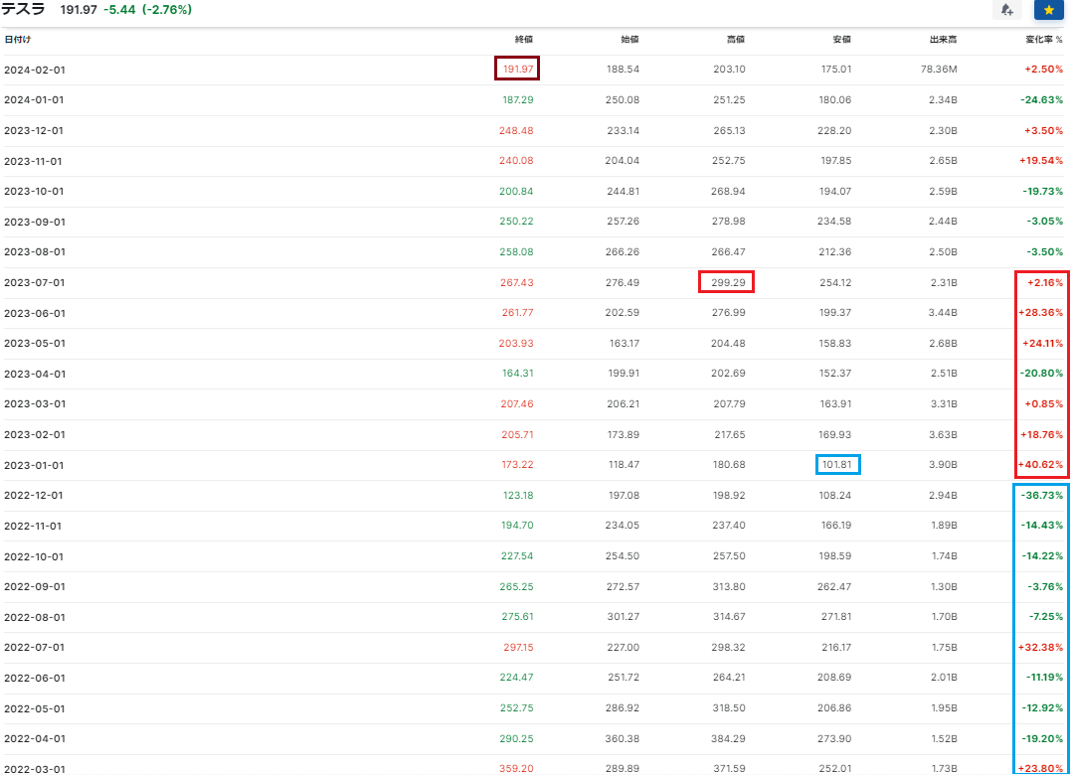This screenshot has height=775, width=1072.
Task: Sort by the 終値 column header
Action: pos(524,40)
